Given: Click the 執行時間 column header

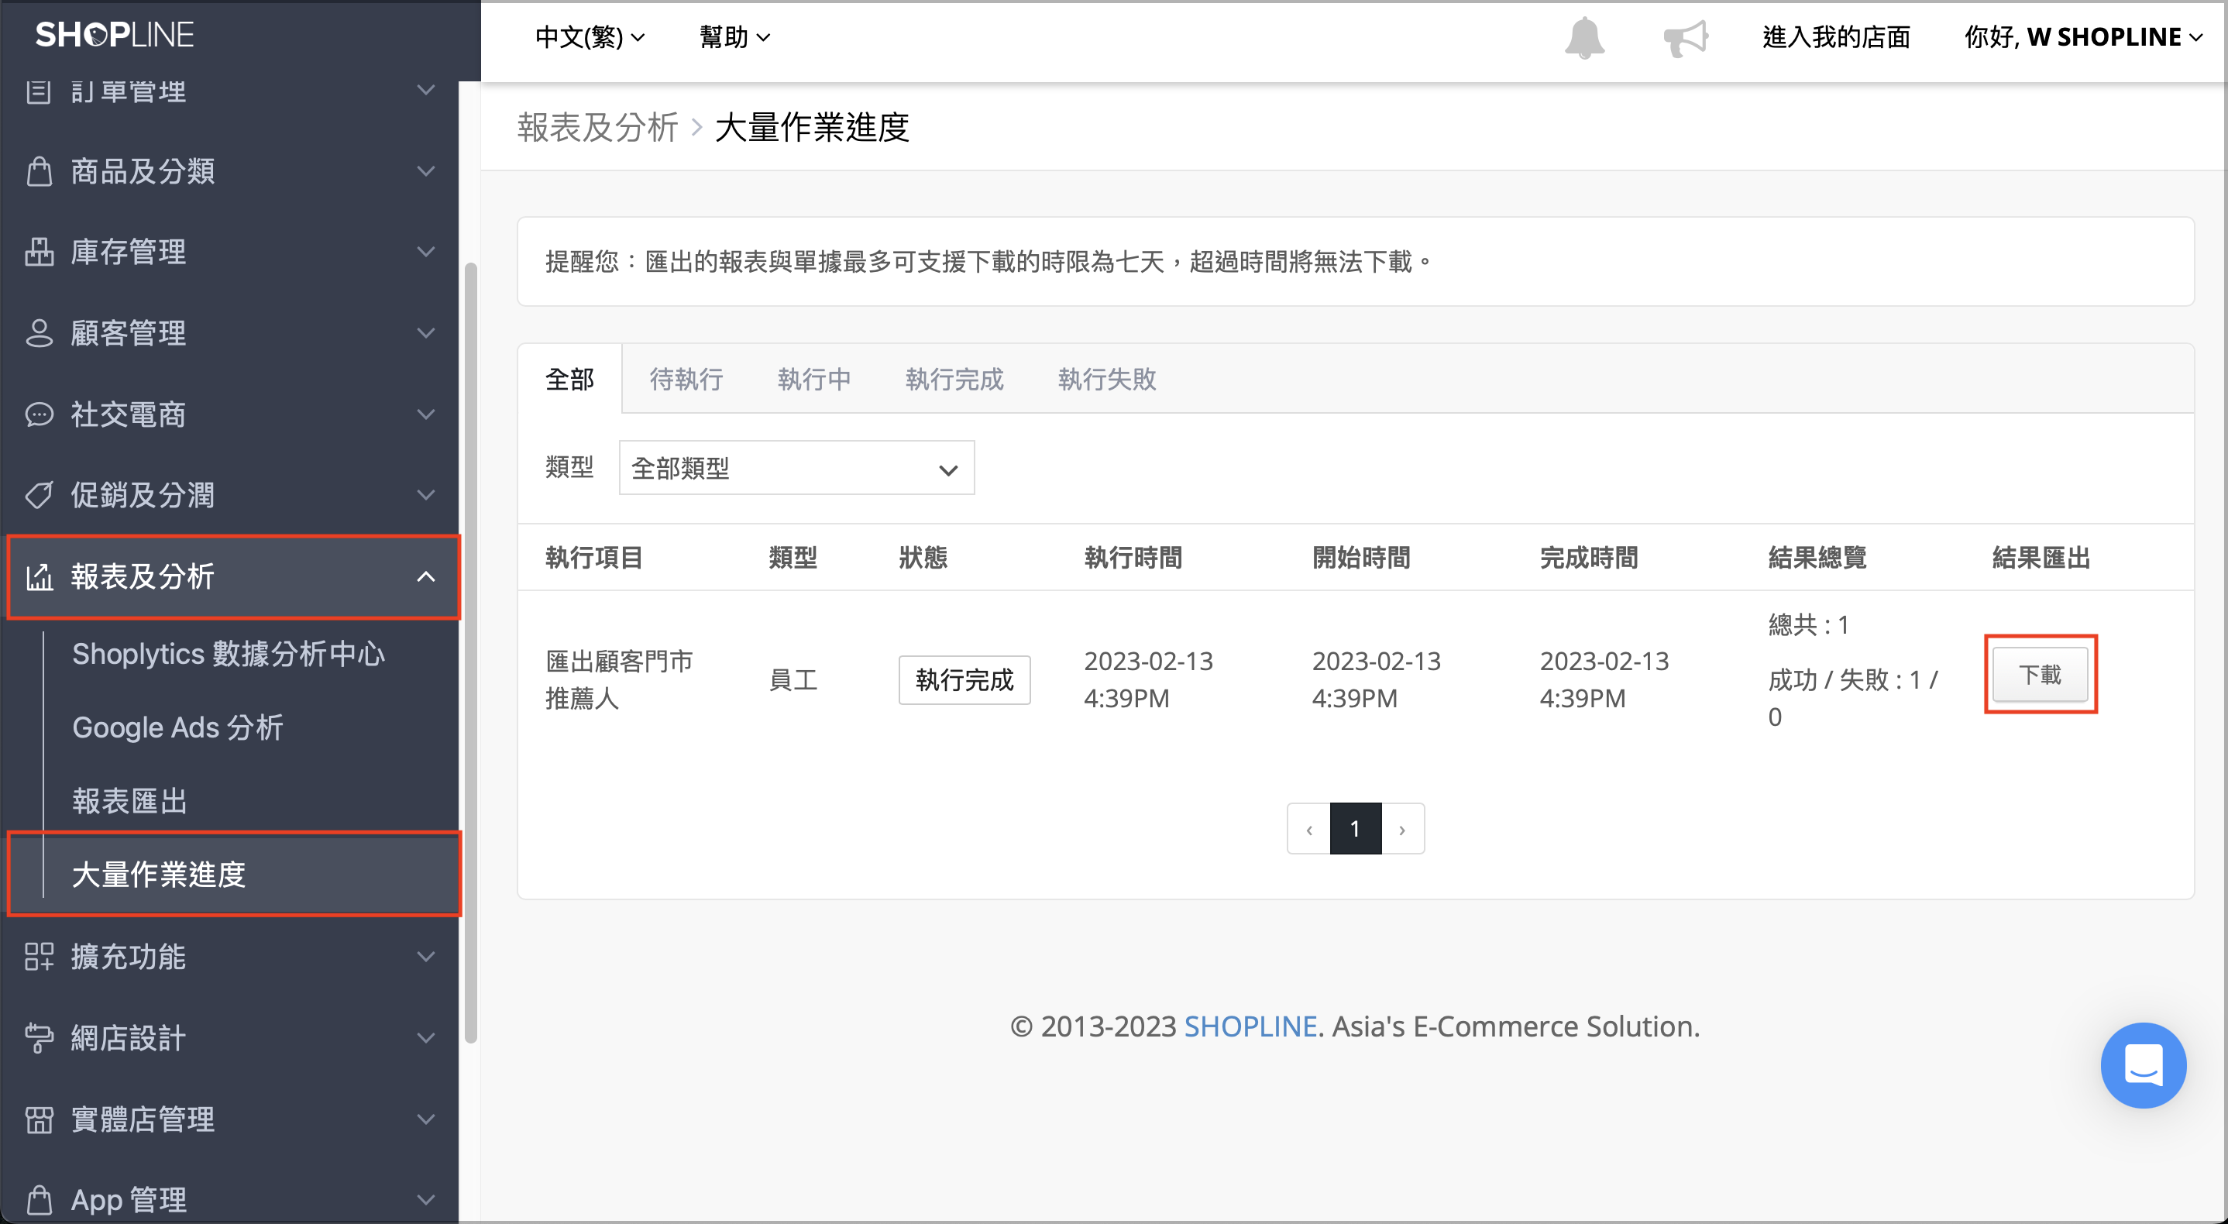Looking at the screenshot, I should 1133,558.
